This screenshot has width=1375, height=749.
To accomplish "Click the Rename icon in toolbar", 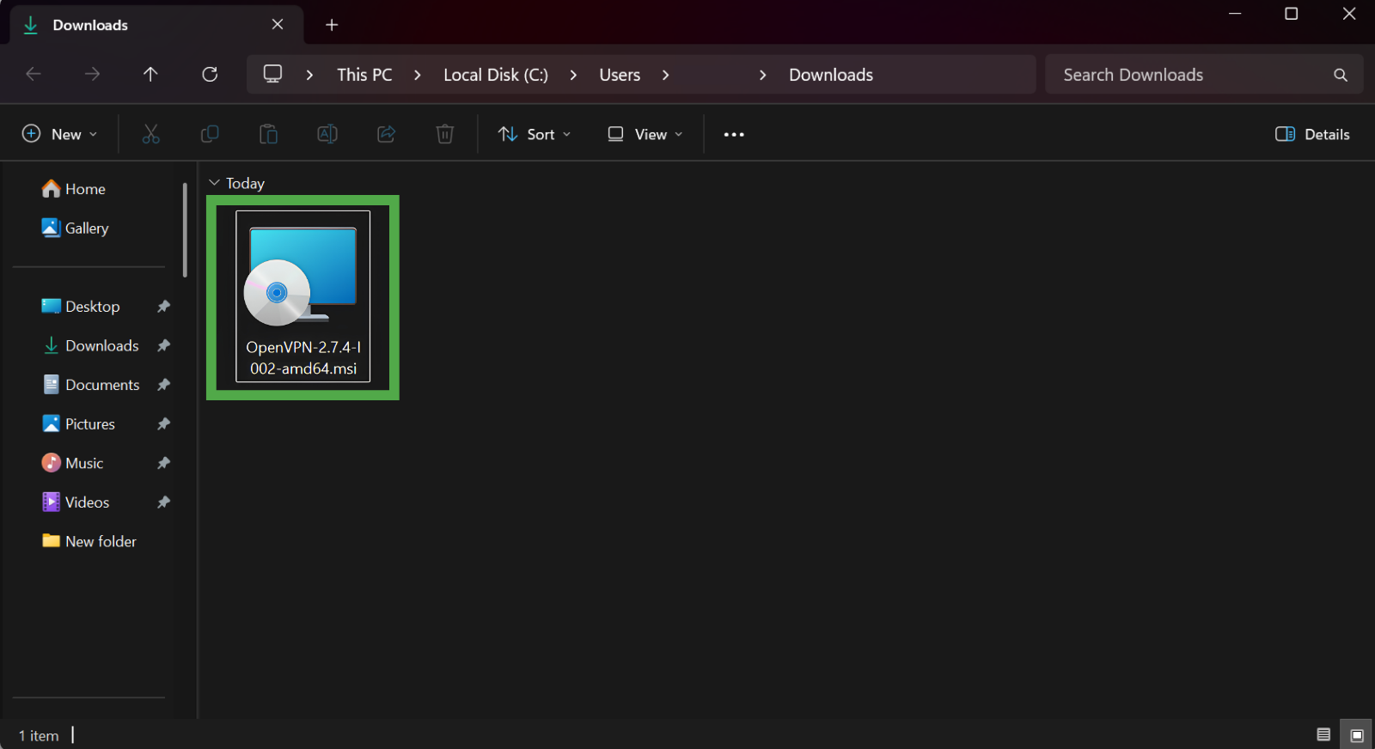I will pos(327,134).
